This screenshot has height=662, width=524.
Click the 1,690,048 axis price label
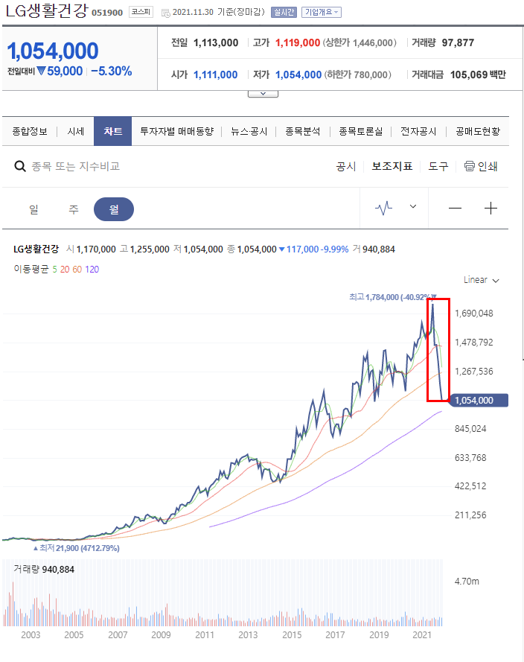coord(474,314)
